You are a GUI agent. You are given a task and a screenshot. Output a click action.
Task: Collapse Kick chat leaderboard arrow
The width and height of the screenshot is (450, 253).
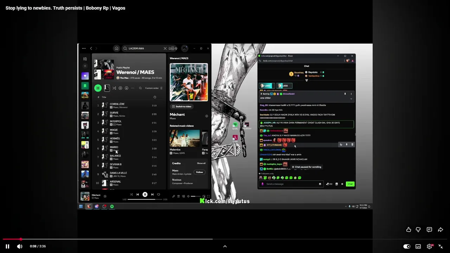coord(307,80)
